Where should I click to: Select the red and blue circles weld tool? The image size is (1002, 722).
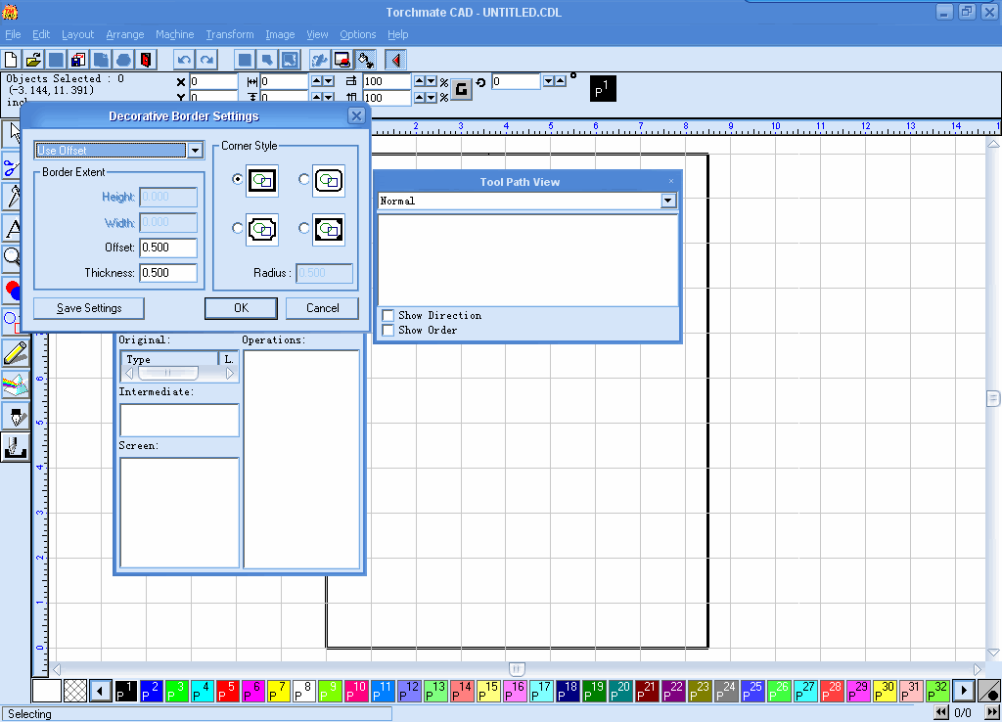coord(11,291)
